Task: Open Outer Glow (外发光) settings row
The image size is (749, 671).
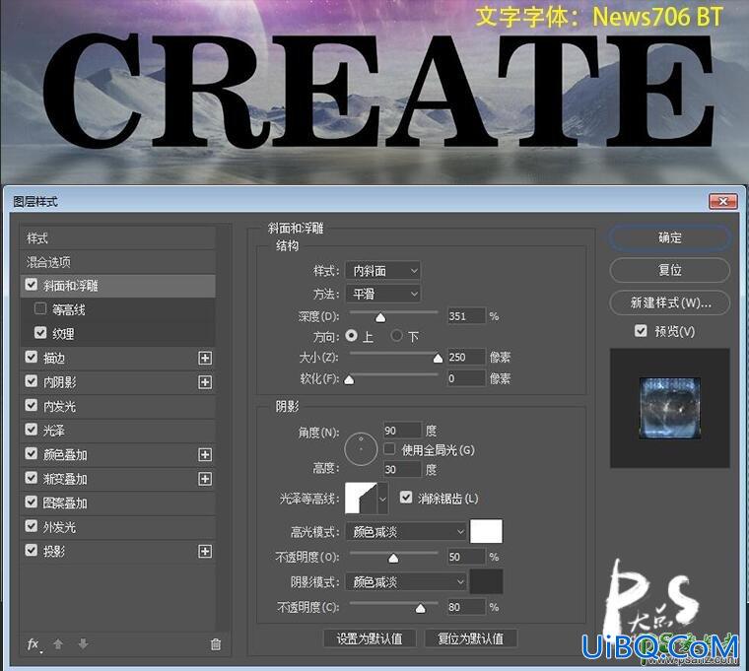Action: 117,527
